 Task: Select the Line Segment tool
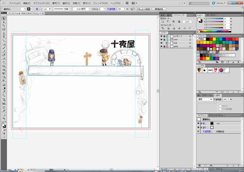4,41
